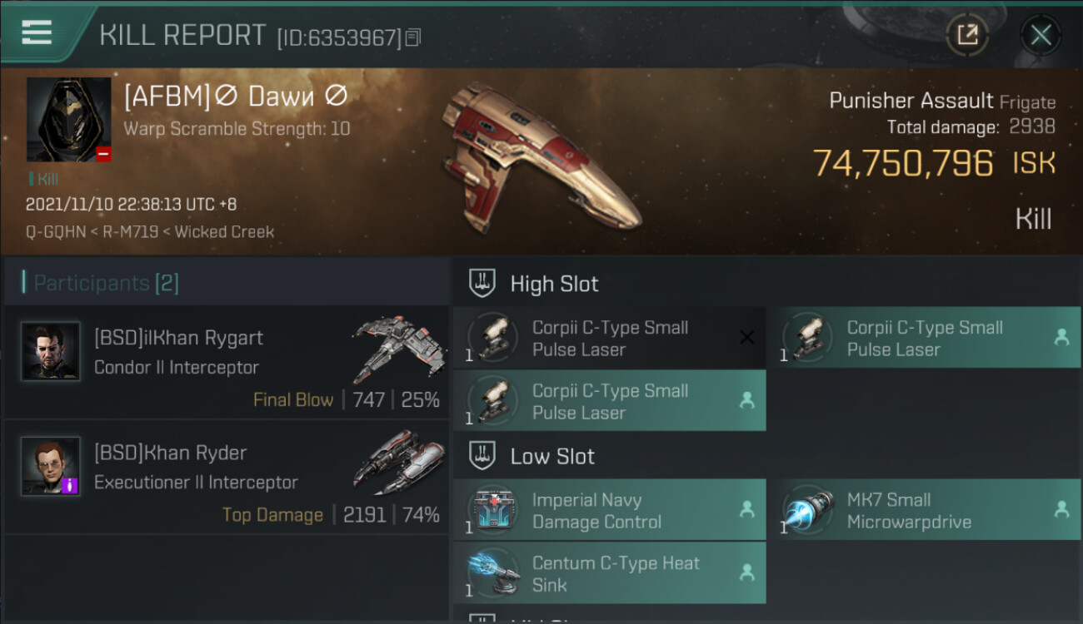The image size is (1083, 624).
Task: View the Punisher Assault ship image
Action: (541, 156)
